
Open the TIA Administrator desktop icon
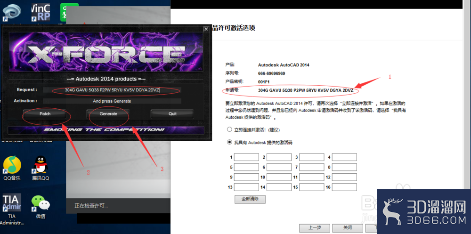pos(12,209)
